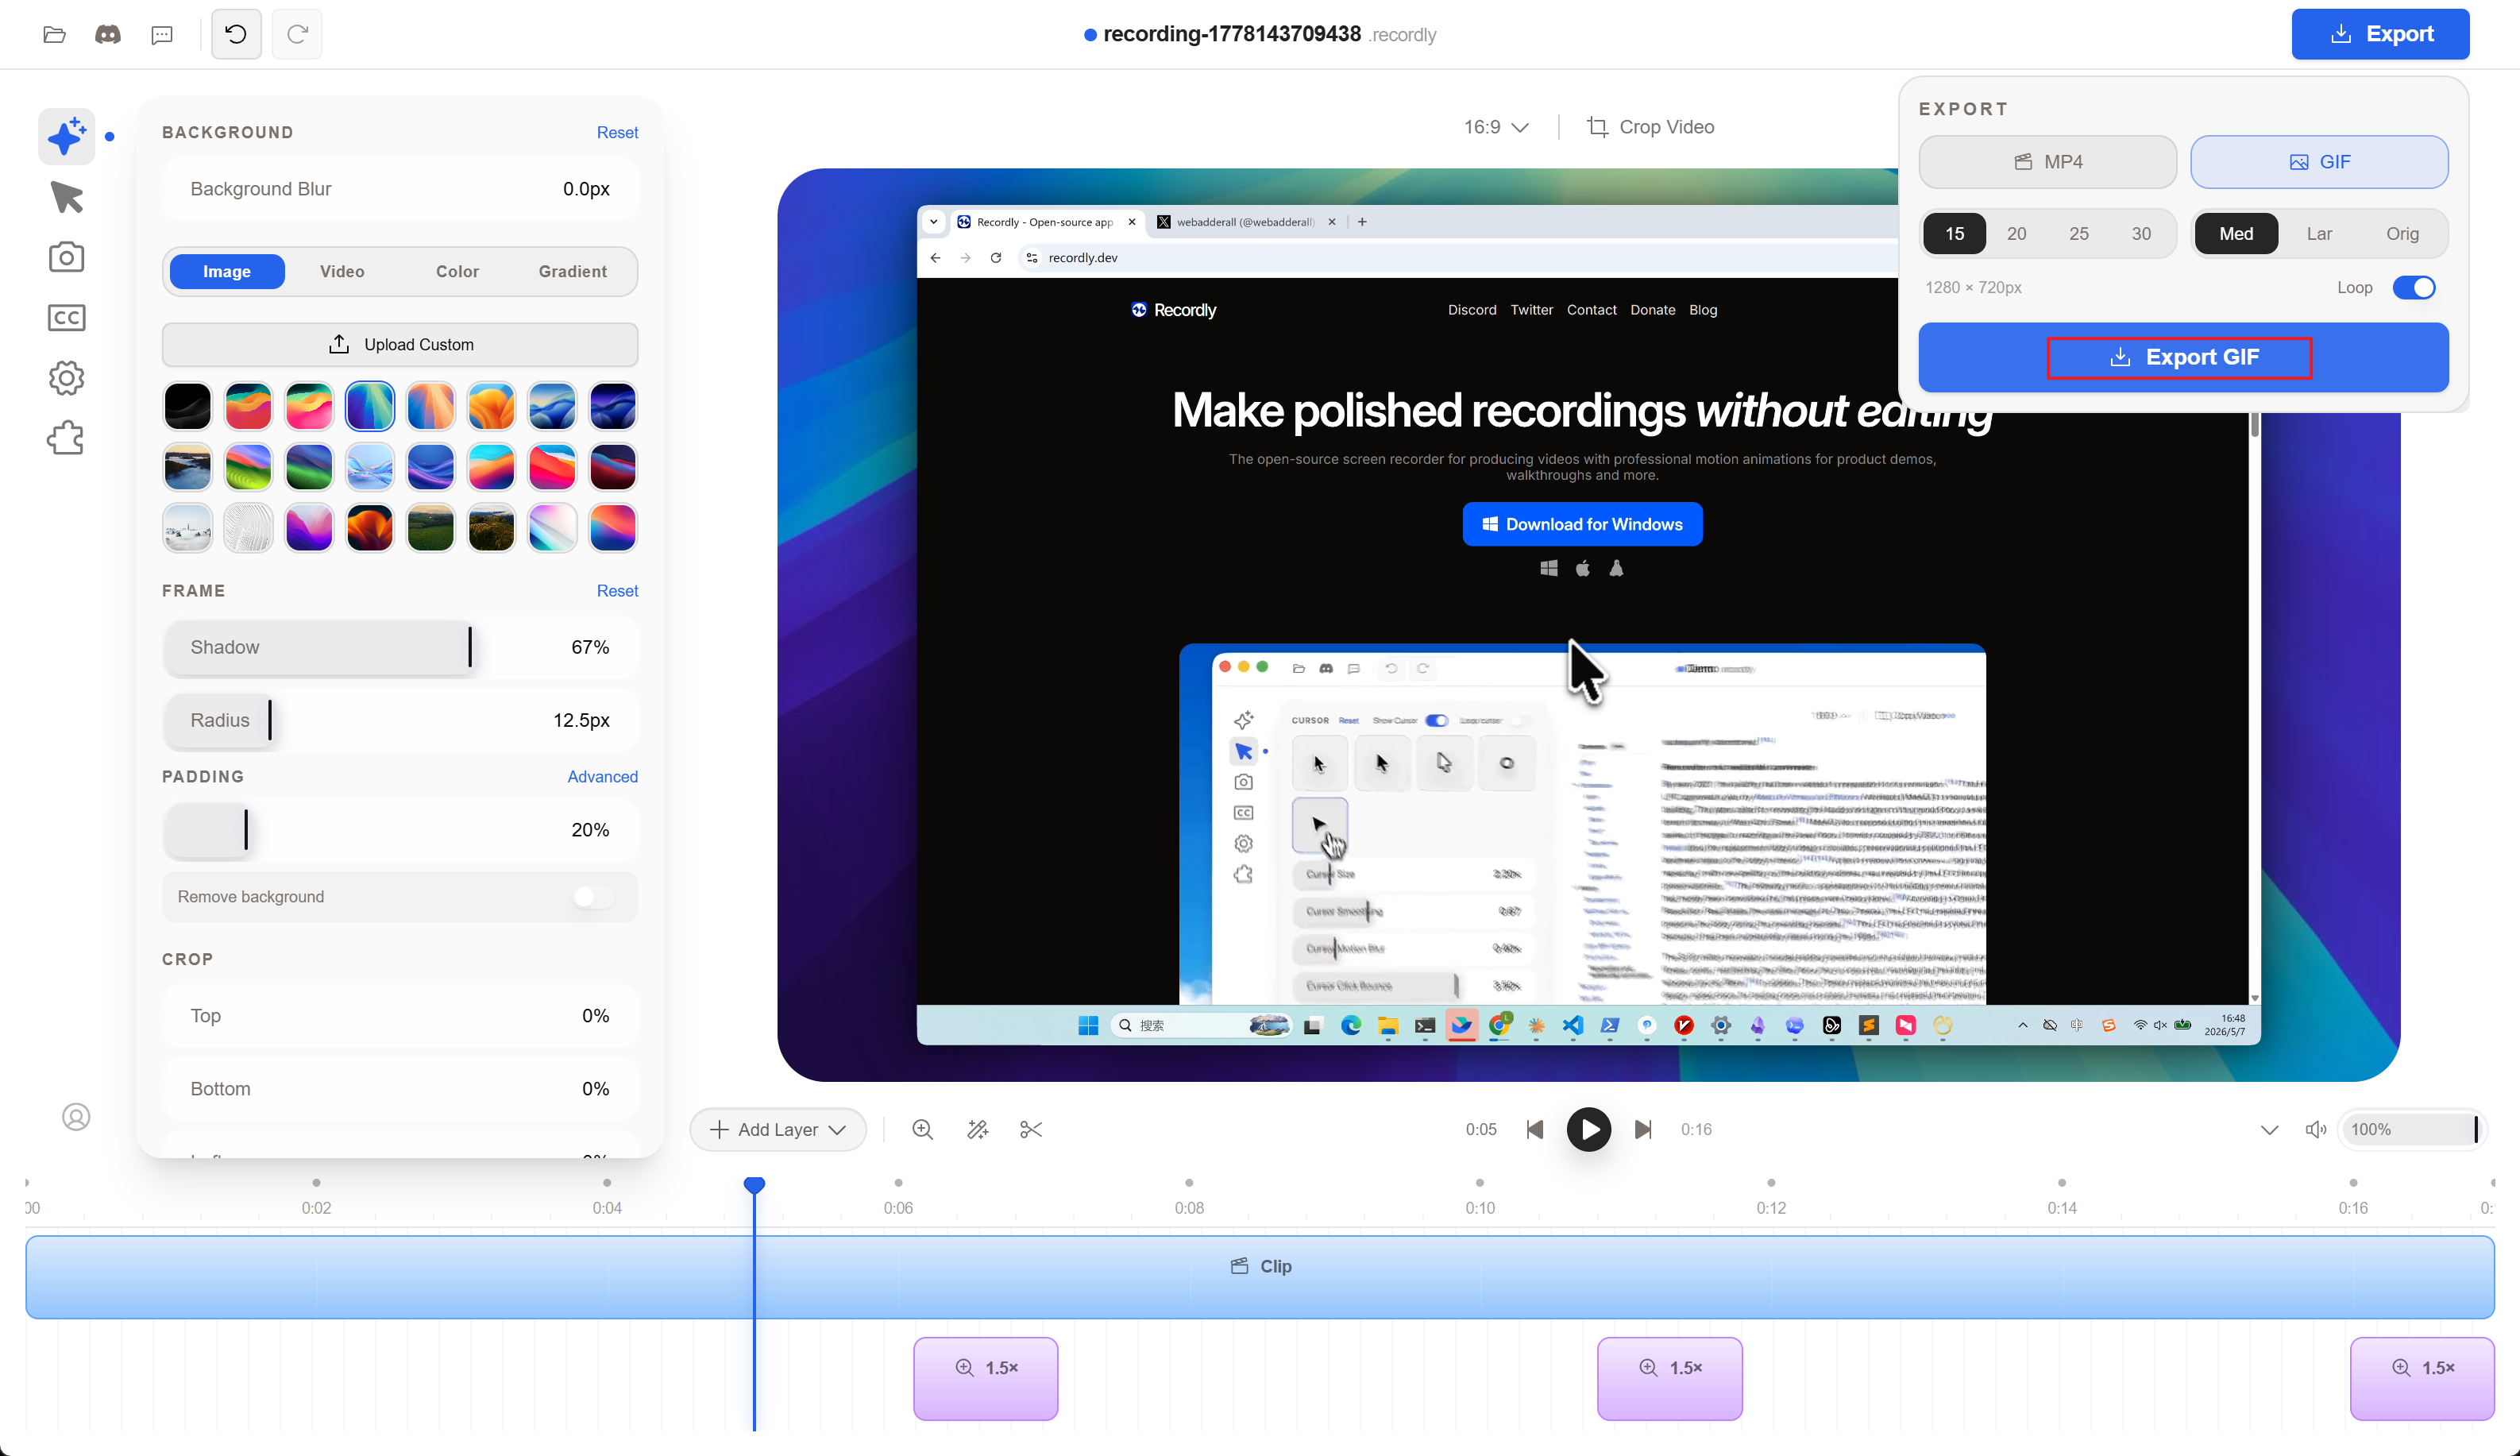Adjust the Padding slider
2520x1456 pixels.
pyautogui.click(x=399, y=830)
